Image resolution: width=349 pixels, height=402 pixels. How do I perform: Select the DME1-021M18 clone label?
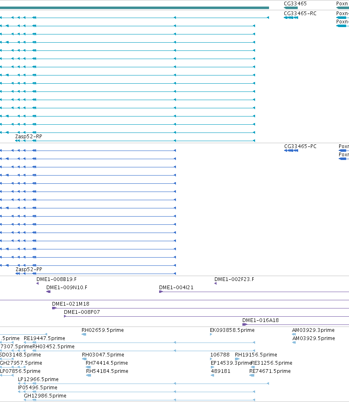[71, 304]
